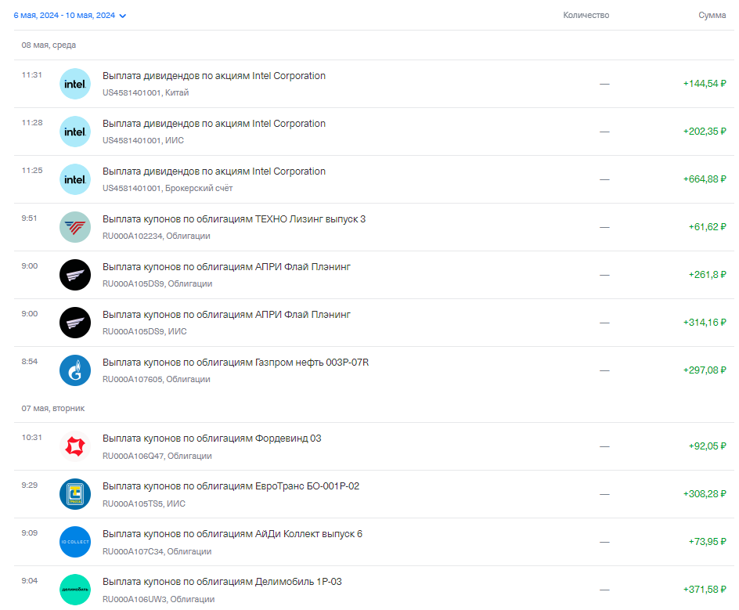The height and width of the screenshot is (610, 739).
Task: Open ЕвроТранс БО-001P-02 coupon payout
Action: coord(373,494)
